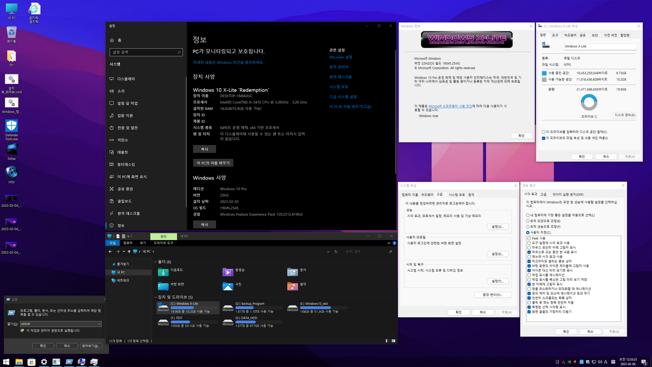Image resolution: width=652 pixels, height=367 pixels.
Task: Open the 컴퓨터 ribbon tab
Action: (128, 243)
